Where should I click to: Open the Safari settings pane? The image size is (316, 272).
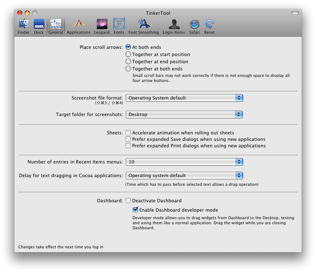point(194,27)
